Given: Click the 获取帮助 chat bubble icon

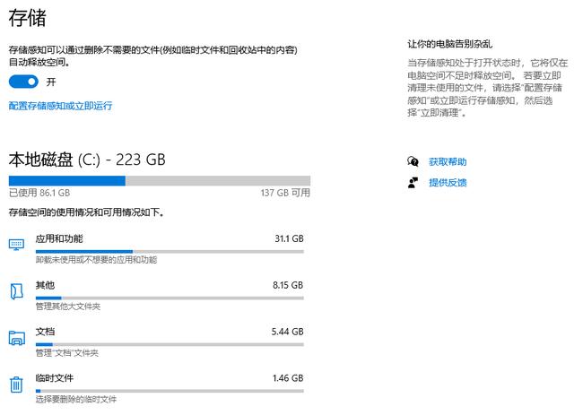Looking at the screenshot, I should coord(413,161).
